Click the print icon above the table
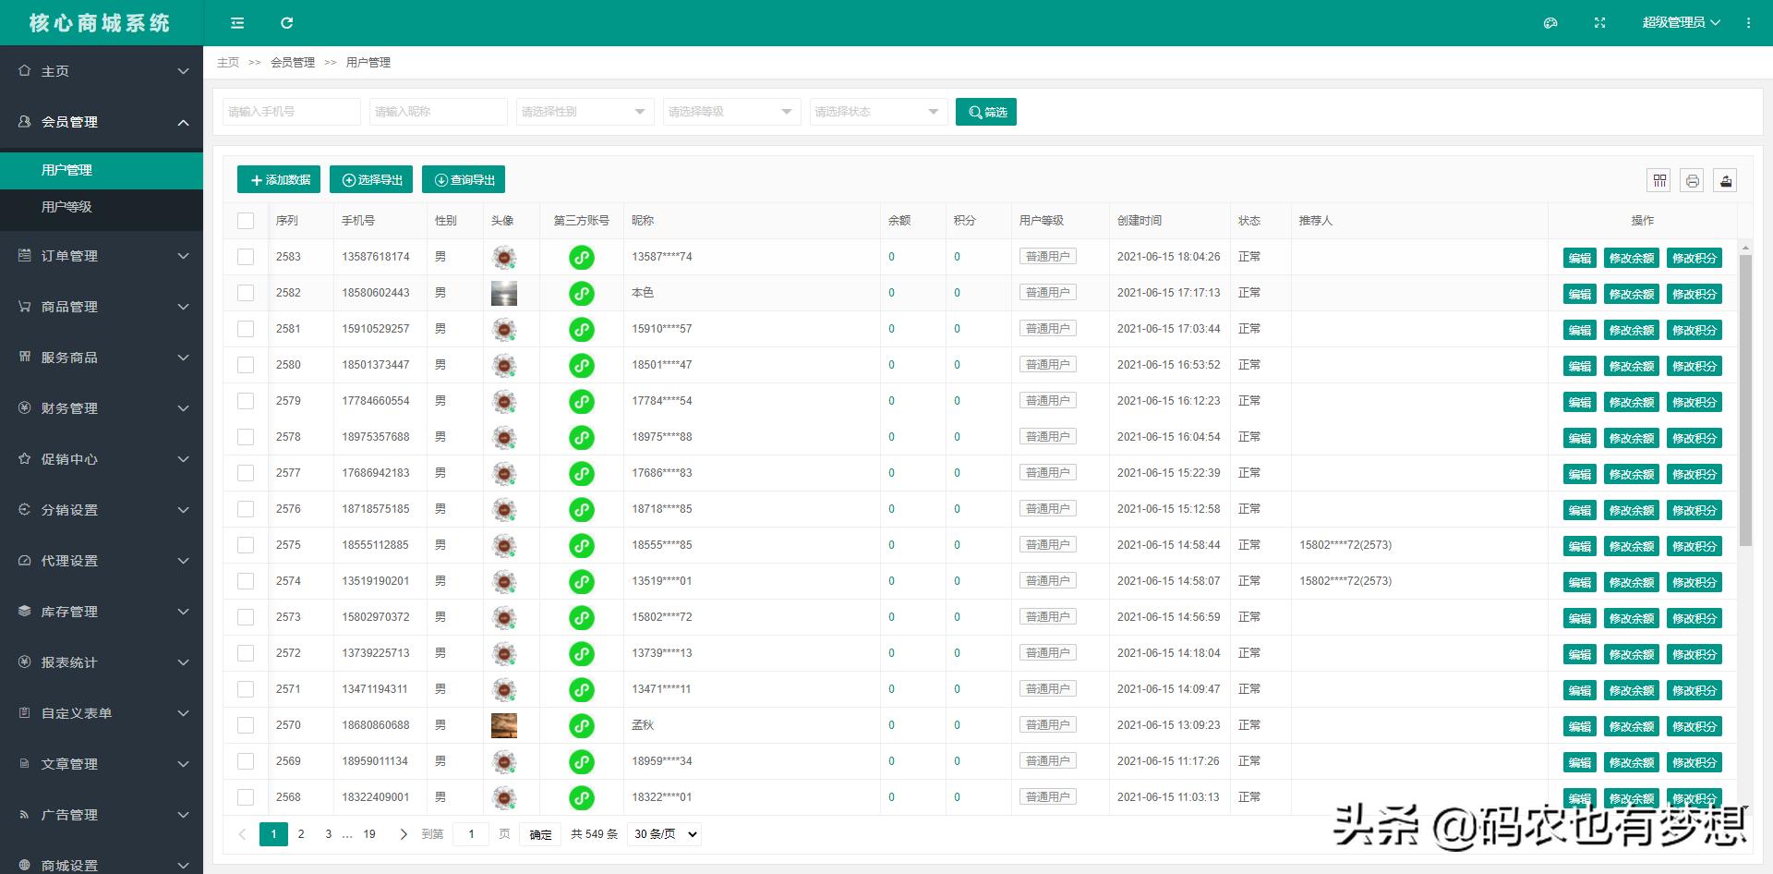 [1692, 180]
